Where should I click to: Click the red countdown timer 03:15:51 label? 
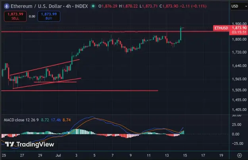(x=239, y=32)
